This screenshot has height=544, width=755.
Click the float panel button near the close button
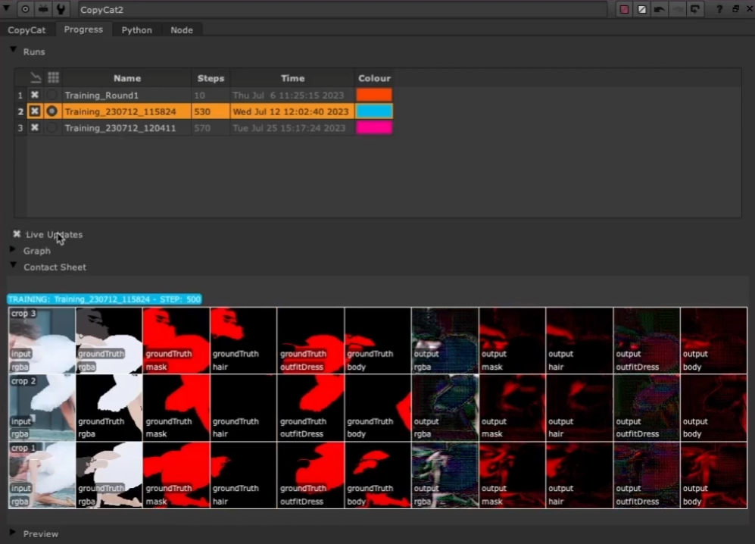[736, 9]
